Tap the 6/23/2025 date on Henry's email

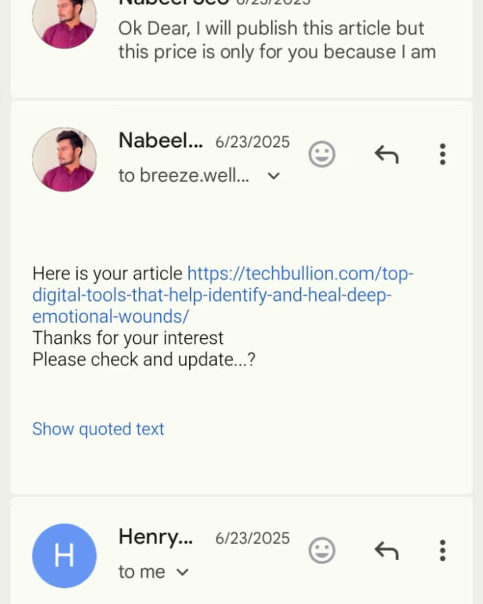click(252, 538)
